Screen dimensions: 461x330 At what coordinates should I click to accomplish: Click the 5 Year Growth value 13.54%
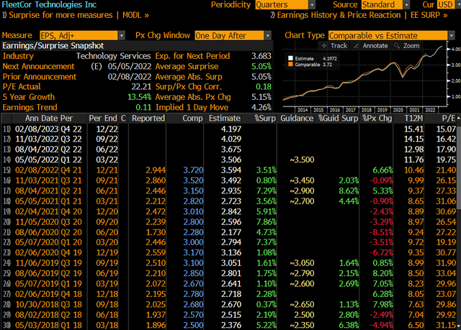pyautogui.click(x=139, y=97)
